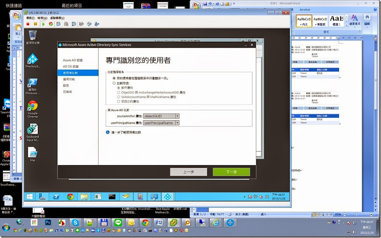
Task: Open the userPrincipalName attribute dropdown
Action: coord(177,123)
